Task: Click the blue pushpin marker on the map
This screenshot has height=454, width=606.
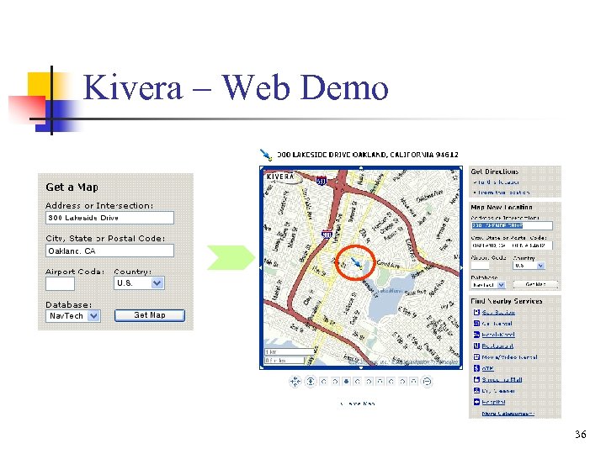Action: [x=356, y=263]
